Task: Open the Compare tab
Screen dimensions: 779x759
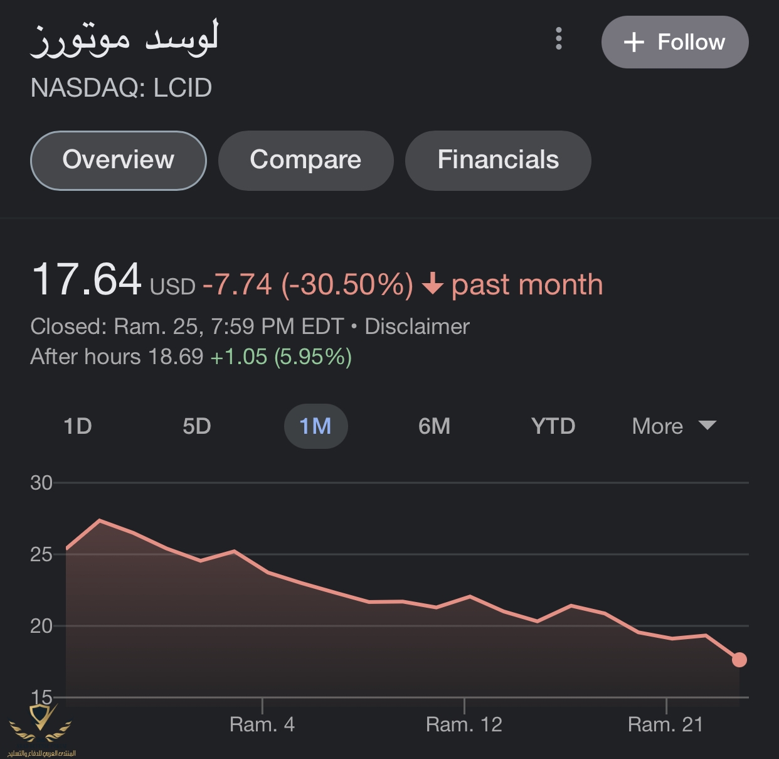Action: (x=305, y=160)
